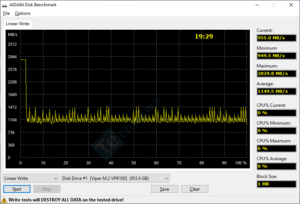
Task: Click the AIDA64 disk icon in title bar
Action: coord(4,5)
